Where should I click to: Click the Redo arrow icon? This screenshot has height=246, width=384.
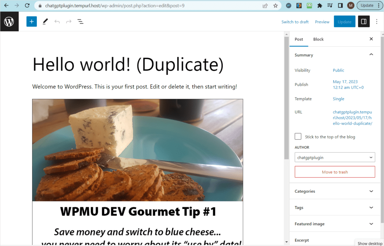pos(69,22)
